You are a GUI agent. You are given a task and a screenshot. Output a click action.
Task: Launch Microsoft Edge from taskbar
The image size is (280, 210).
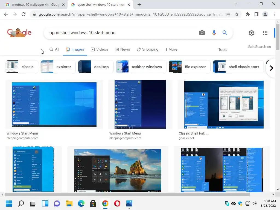(x=81, y=203)
